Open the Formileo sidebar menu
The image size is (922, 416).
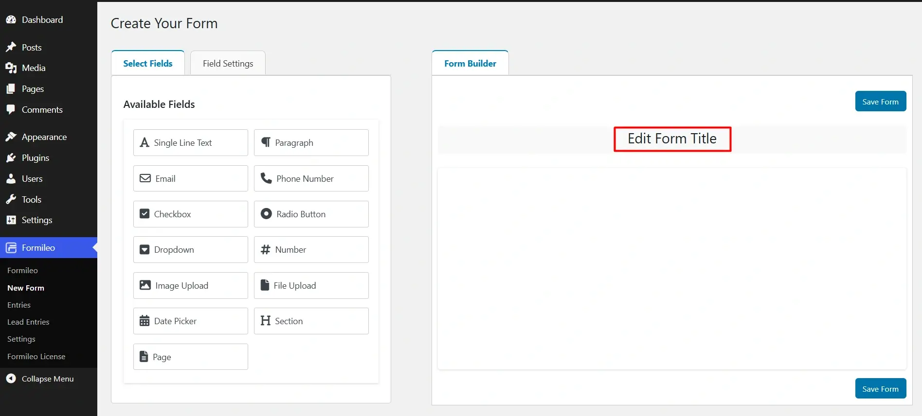pyautogui.click(x=38, y=248)
